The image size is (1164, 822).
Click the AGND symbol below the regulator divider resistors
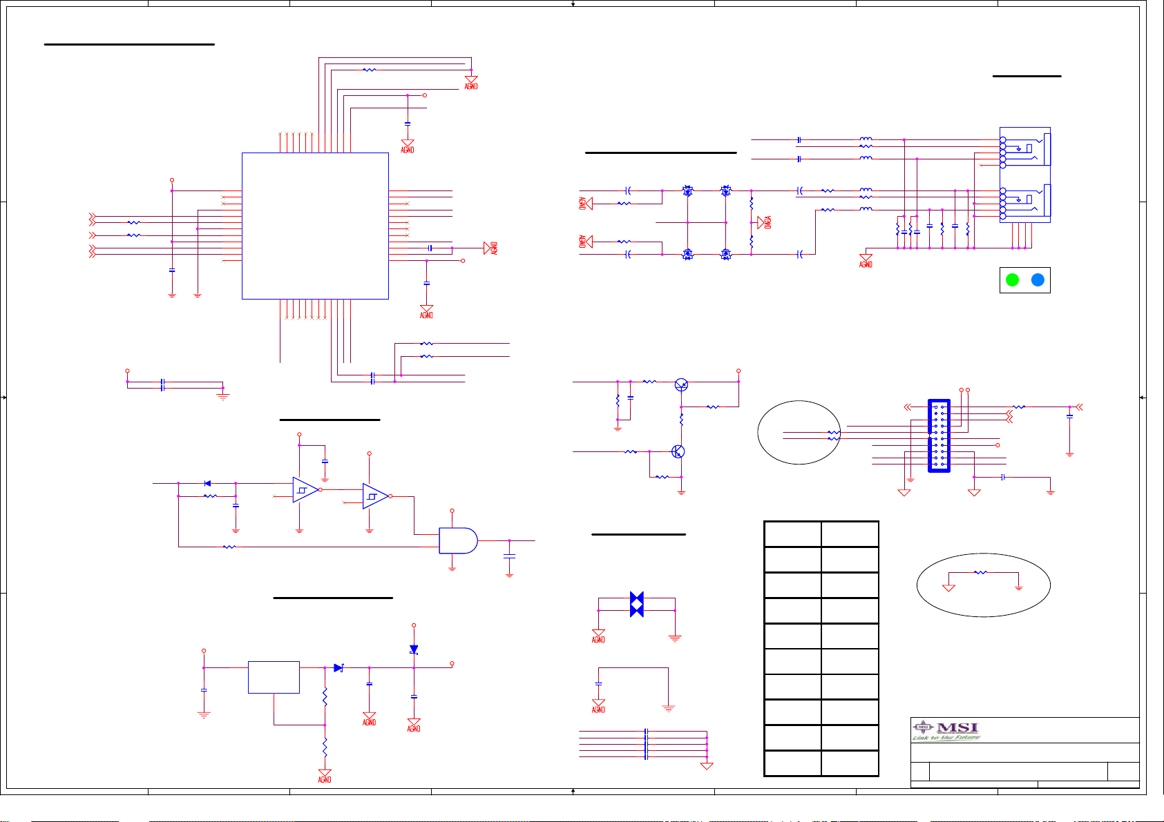(325, 776)
